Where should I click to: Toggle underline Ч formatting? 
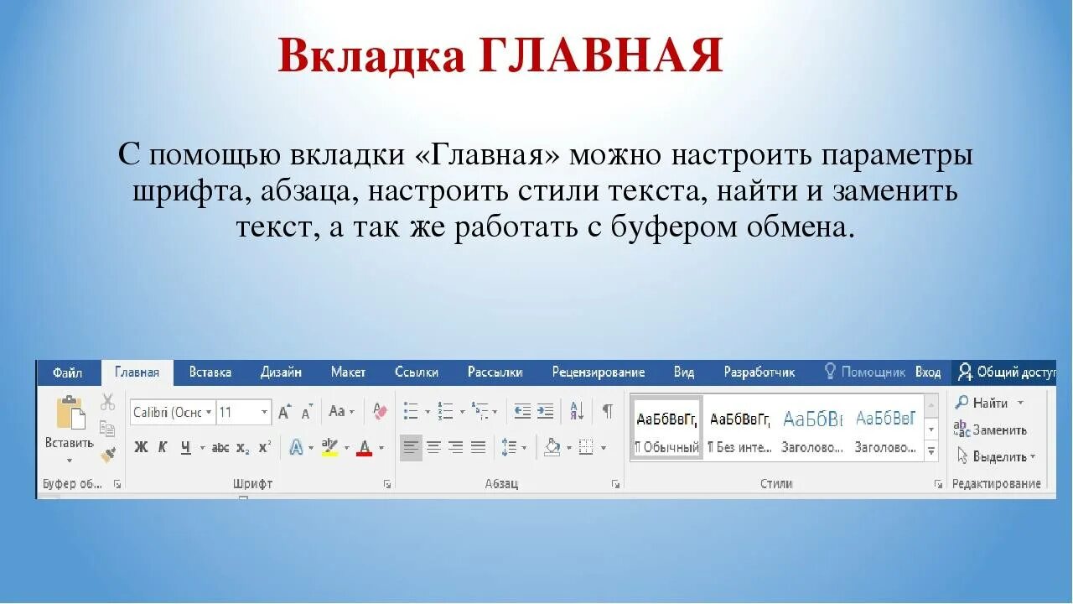(185, 448)
